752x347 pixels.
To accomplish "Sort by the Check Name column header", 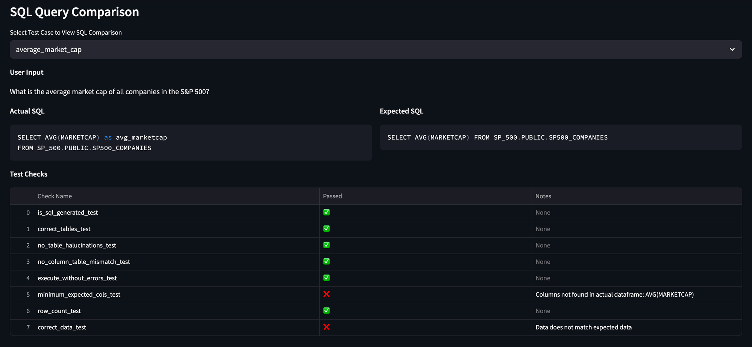I will tap(55, 196).
